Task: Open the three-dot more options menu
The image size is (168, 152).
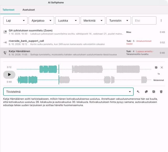Action: 161,20
